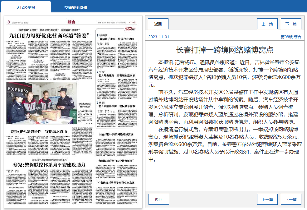Viewport: 307px width, 210px height.
Task: Click the bottom 返回 button
Action: pyautogui.click(x=158, y=199)
